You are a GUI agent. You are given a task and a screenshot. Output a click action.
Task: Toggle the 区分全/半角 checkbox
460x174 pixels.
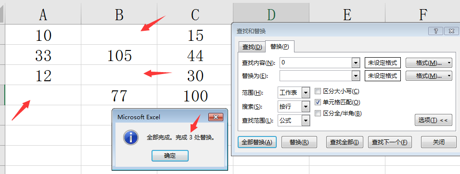click(318, 113)
